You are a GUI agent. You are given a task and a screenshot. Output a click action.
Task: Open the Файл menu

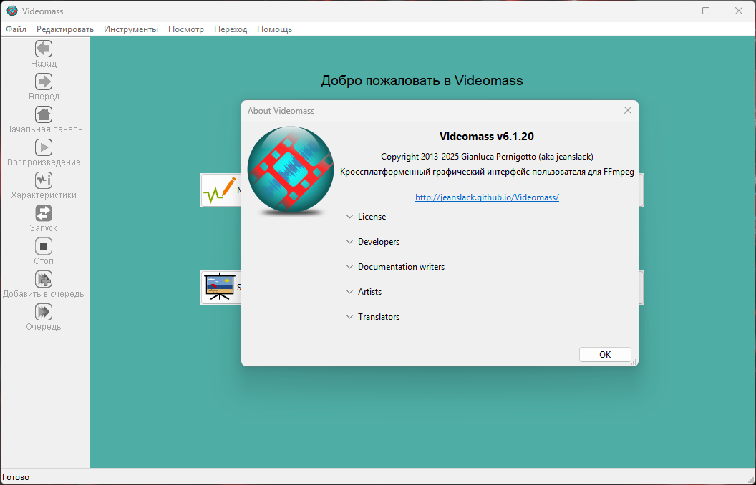point(16,29)
